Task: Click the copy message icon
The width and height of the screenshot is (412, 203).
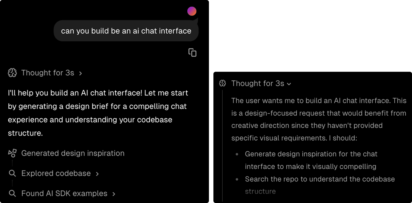Action: tap(193, 52)
